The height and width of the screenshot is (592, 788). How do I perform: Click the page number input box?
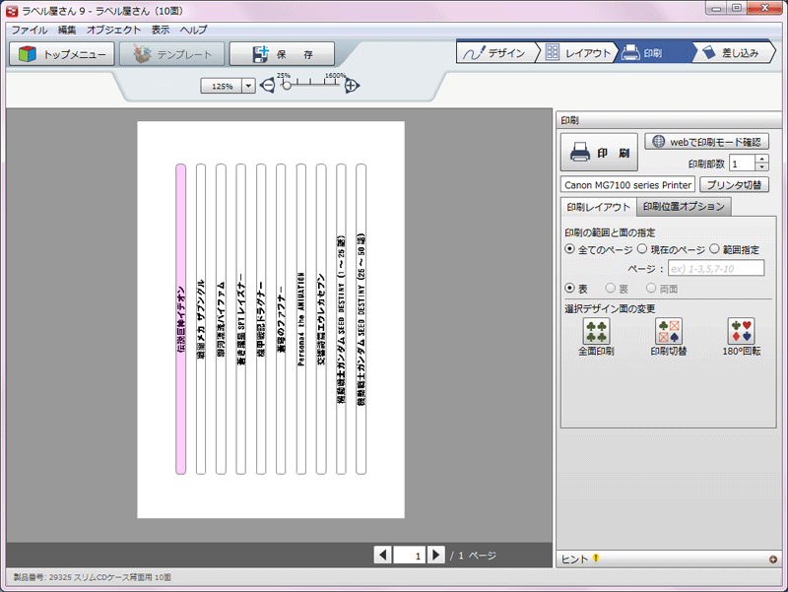click(409, 555)
